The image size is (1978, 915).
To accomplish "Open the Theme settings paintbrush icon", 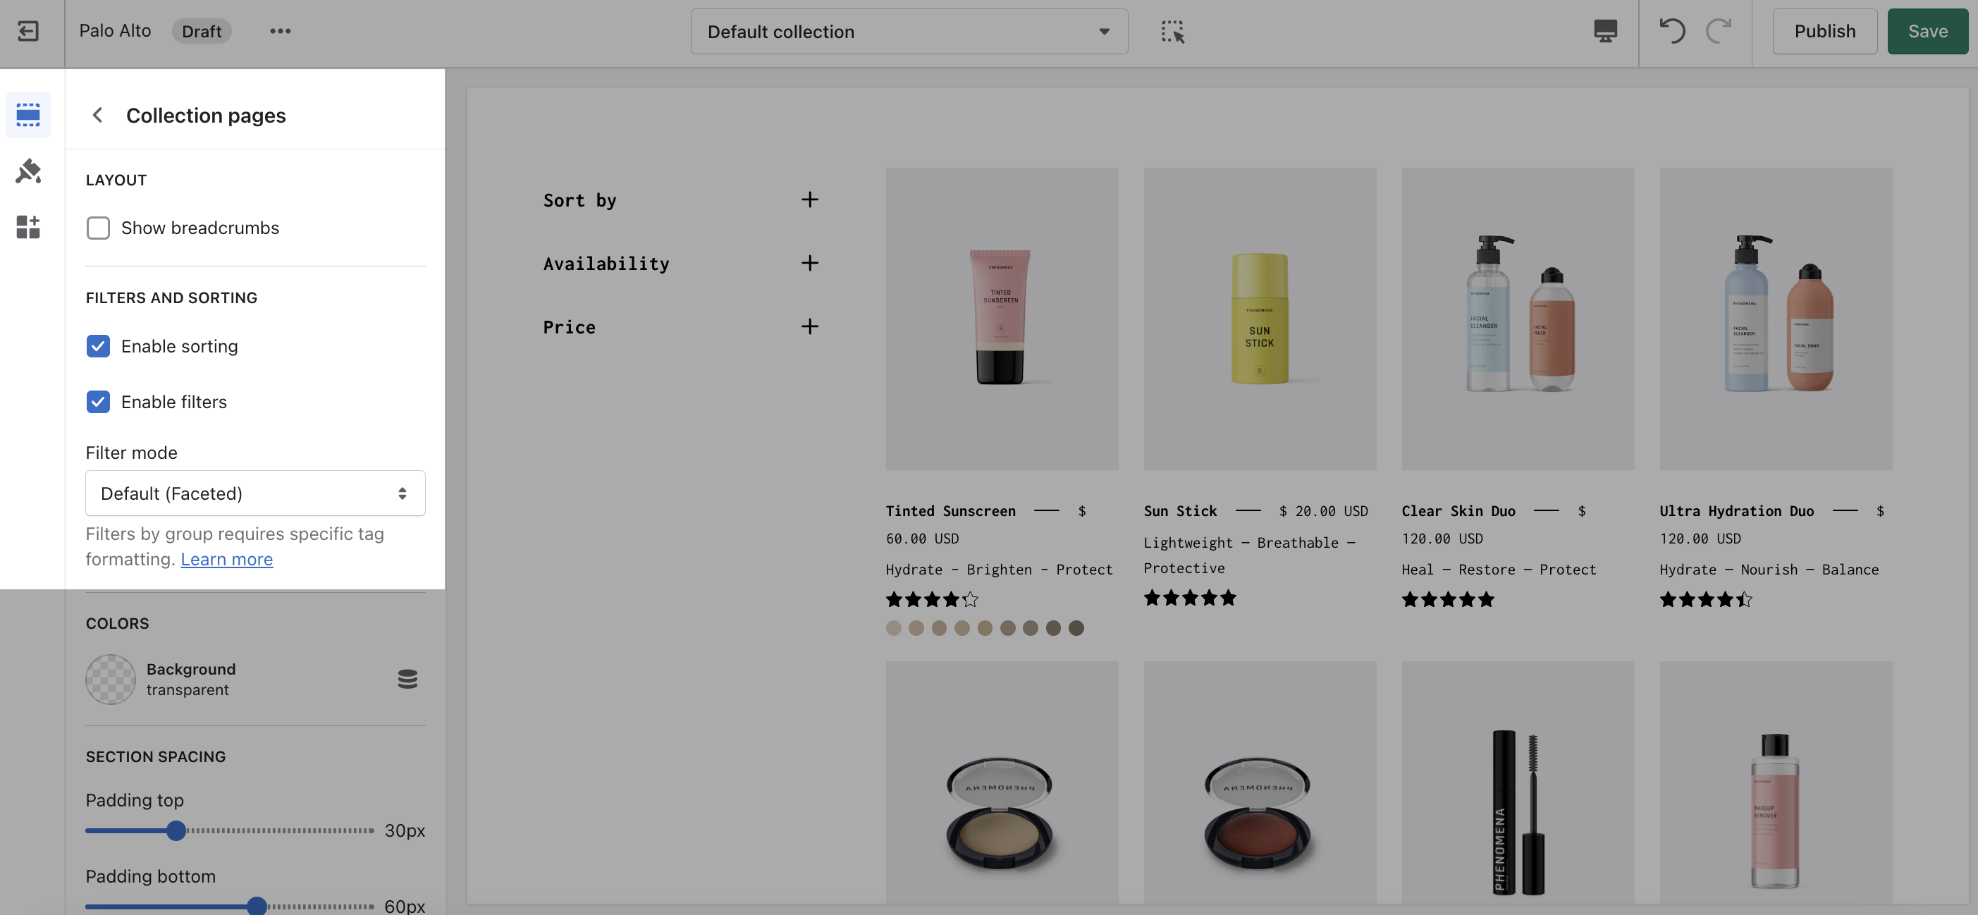I will click(x=28, y=171).
